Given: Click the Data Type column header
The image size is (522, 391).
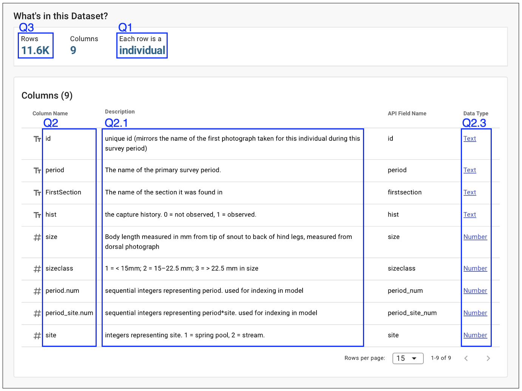Looking at the screenshot, I should (x=476, y=114).
